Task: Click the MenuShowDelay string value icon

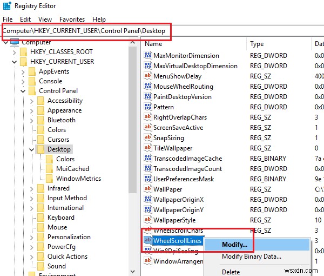Action: 148,76
